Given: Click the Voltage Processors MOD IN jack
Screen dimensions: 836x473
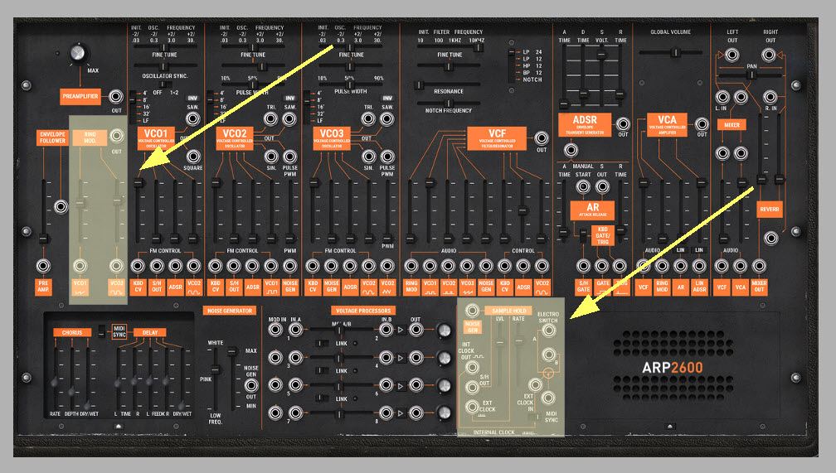Looking at the screenshot, I should 275,331.
